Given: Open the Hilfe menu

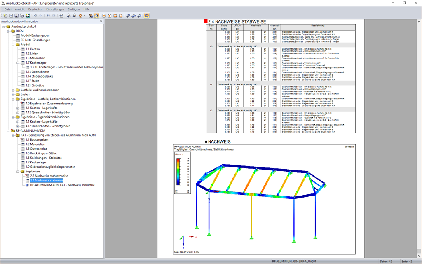Looking at the screenshot, I should [87, 9].
